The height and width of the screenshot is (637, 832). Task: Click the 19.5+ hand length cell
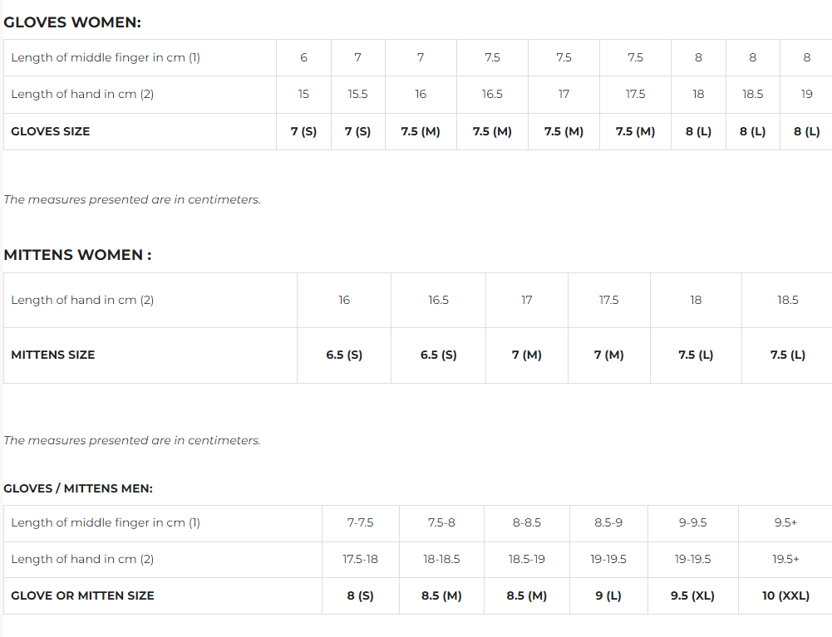click(785, 559)
